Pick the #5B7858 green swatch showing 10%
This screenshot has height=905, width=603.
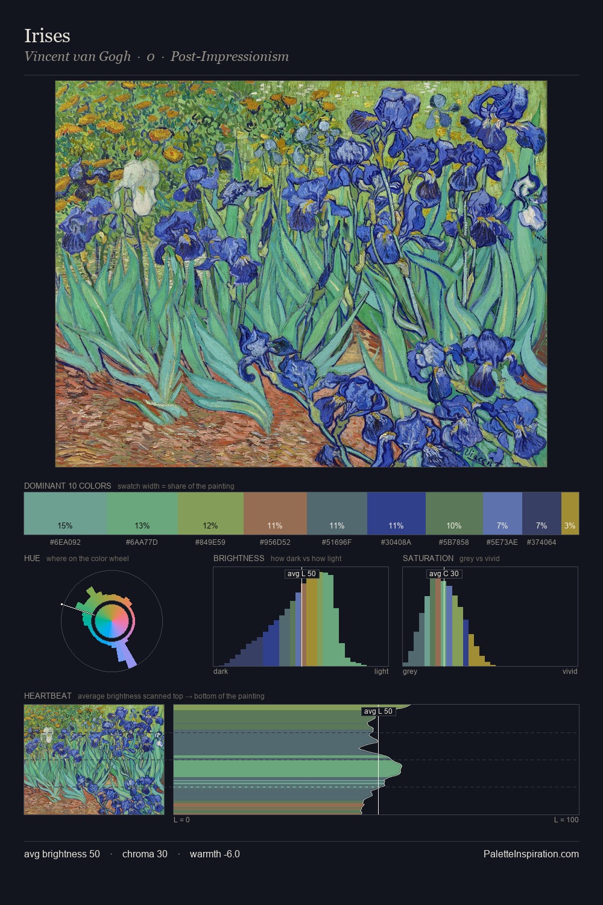coord(454,513)
